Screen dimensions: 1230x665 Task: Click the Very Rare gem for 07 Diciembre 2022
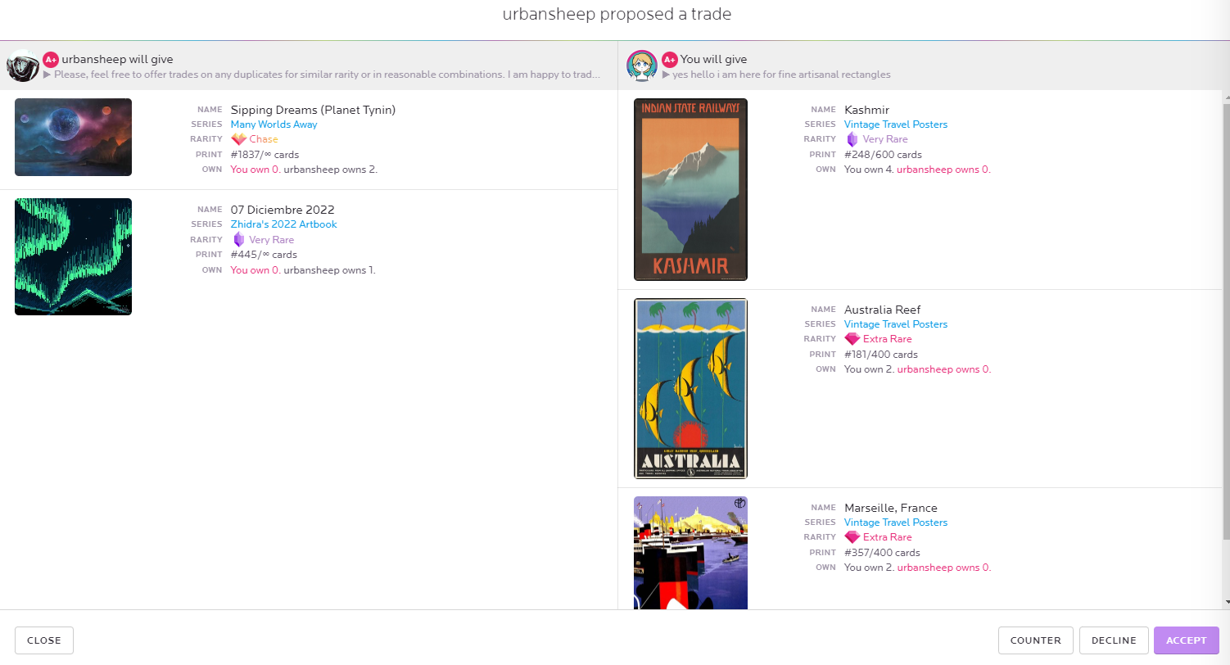coord(238,239)
